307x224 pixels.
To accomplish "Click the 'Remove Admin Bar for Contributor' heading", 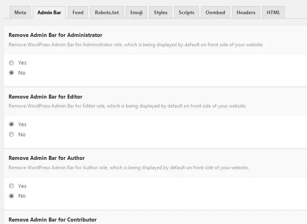I will (x=53, y=220).
